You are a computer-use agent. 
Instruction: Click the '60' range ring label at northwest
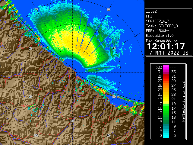[x=36, y=10]
